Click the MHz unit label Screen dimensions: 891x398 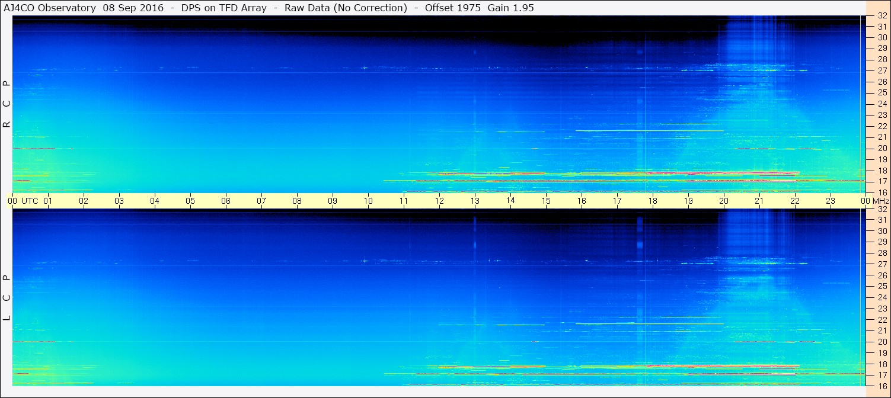880,201
